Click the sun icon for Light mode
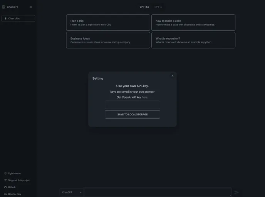Viewport: 265px width, 197px height. tap(5, 174)
